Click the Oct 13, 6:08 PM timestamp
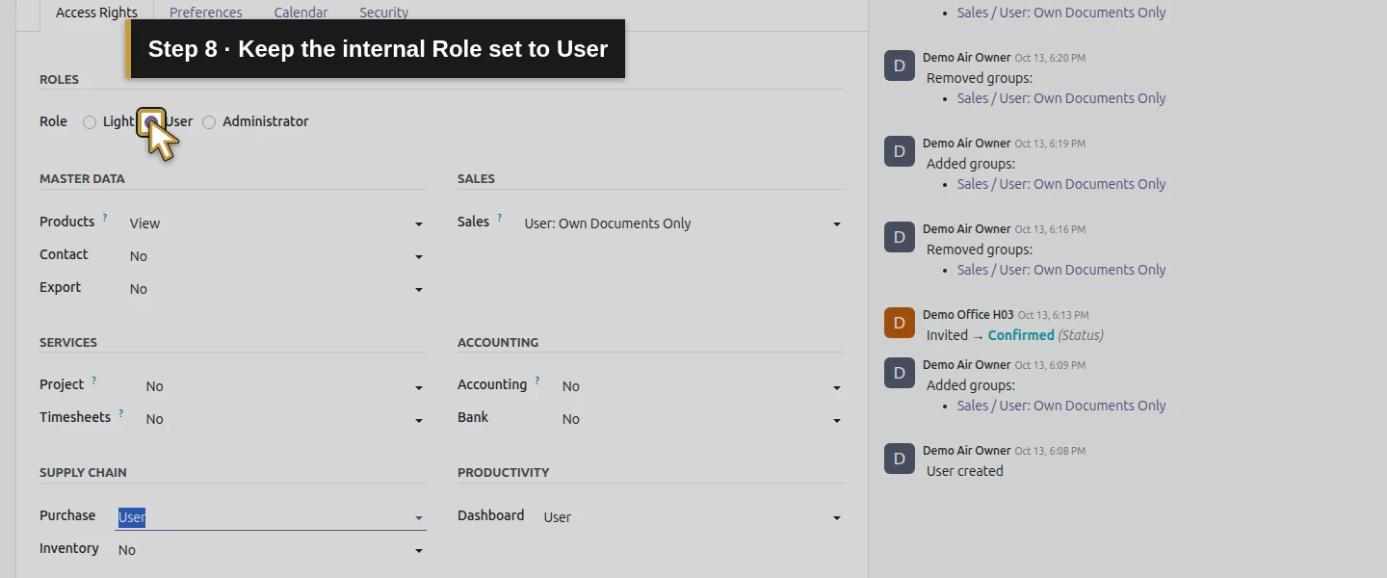This screenshot has height=578, width=1387. [x=1050, y=451]
